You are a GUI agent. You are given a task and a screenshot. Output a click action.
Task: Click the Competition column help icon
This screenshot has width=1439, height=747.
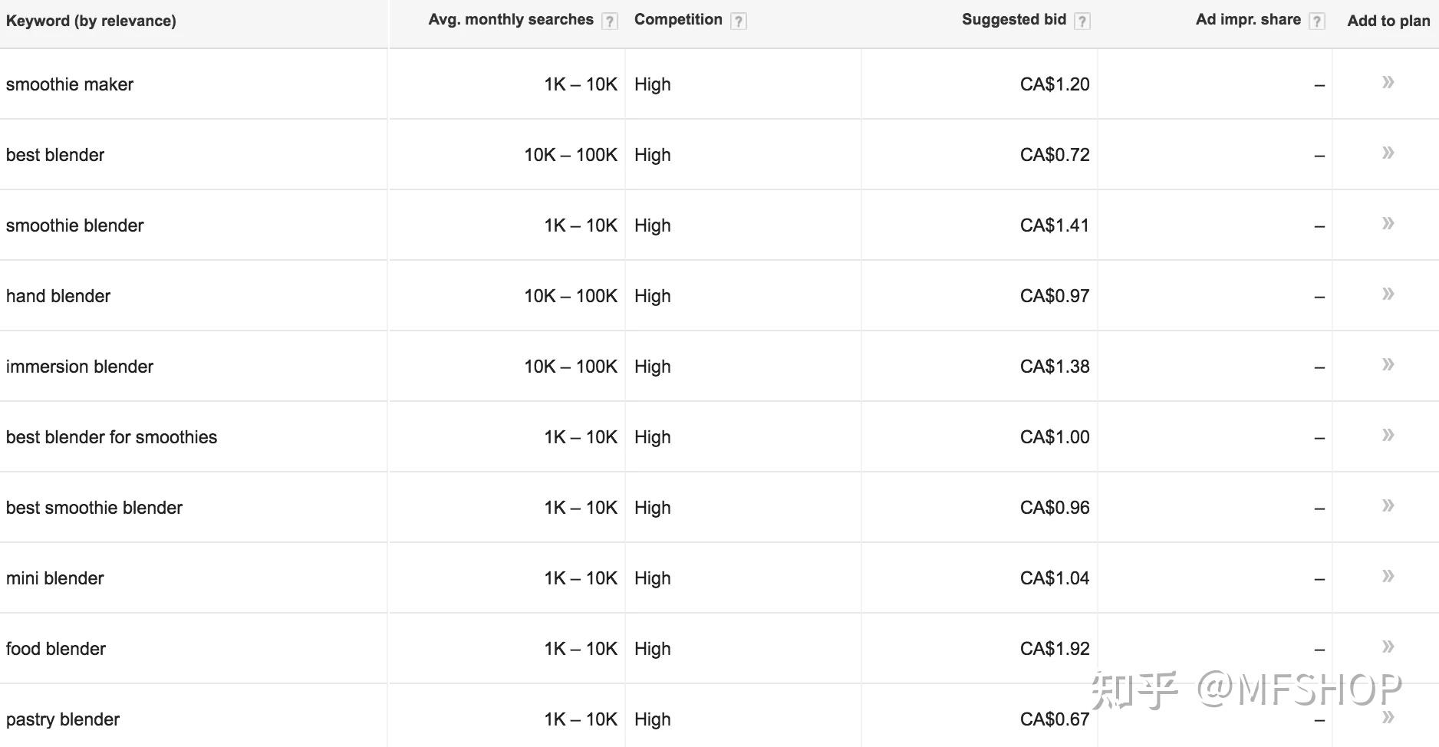(x=738, y=21)
